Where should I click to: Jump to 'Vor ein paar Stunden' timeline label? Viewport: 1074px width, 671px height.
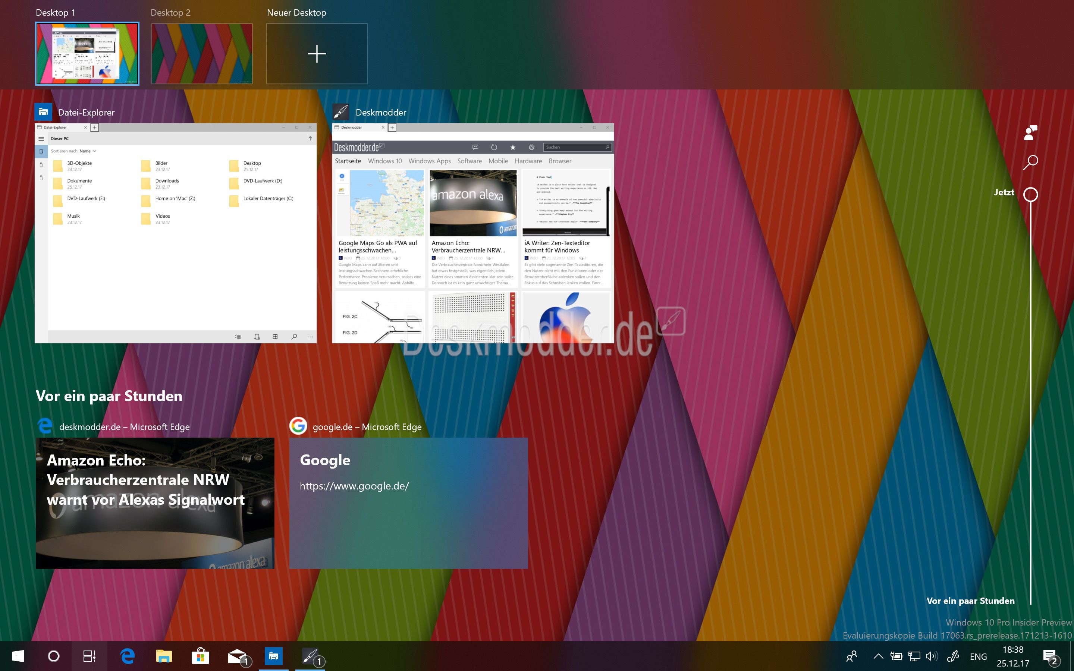click(971, 601)
